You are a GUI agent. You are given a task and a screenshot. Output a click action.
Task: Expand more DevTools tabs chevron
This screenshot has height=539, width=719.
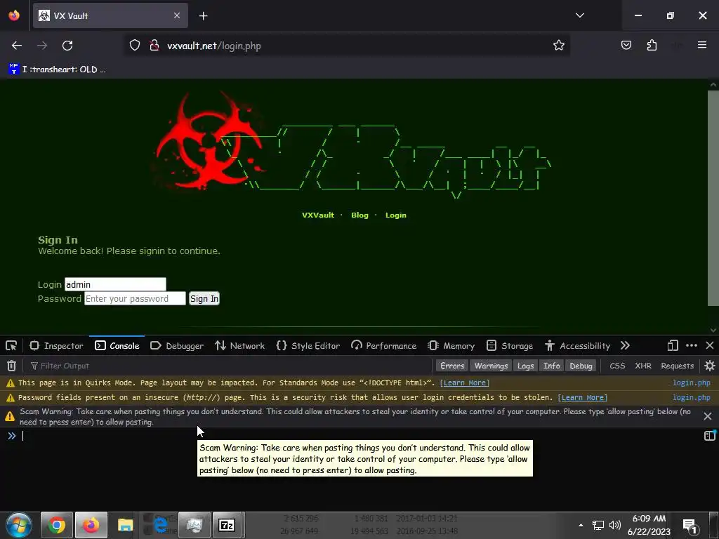(x=625, y=345)
